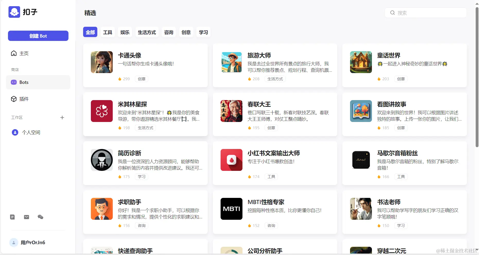Click the MBTI性格专家 card title
This screenshot has height=255, width=479.
[x=266, y=202]
